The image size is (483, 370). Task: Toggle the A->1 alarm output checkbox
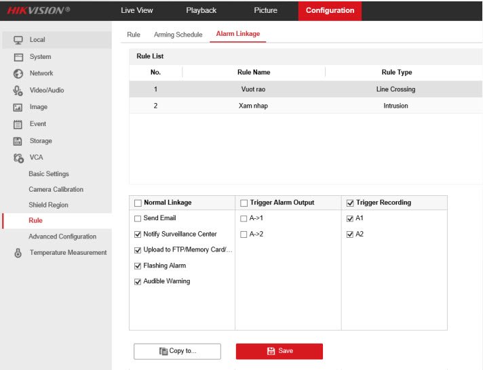[x=244, y=218]
